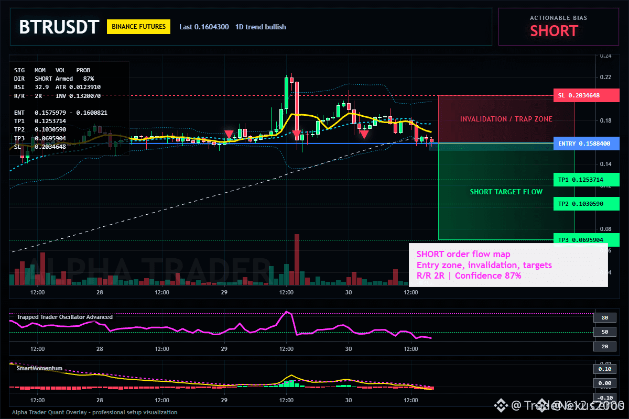Click the red sell-signal triangle below the big red candle
This screenshot has height=419, width=629.
click(x=297, y=135)
